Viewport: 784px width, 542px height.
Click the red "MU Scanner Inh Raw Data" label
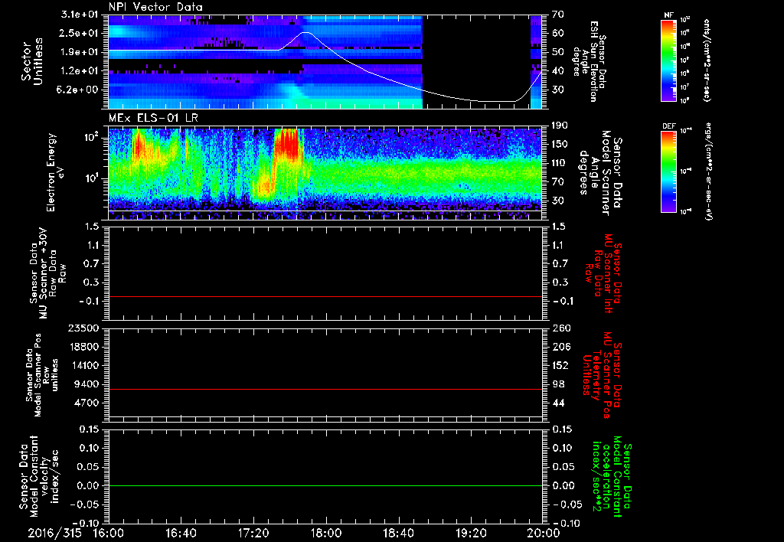tap(603, 273)
